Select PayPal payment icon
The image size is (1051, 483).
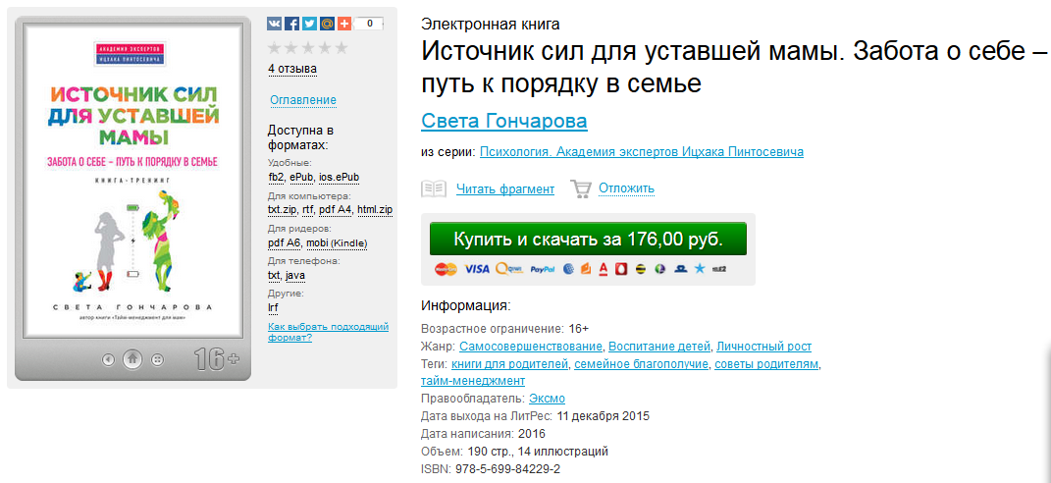point(543,269)
